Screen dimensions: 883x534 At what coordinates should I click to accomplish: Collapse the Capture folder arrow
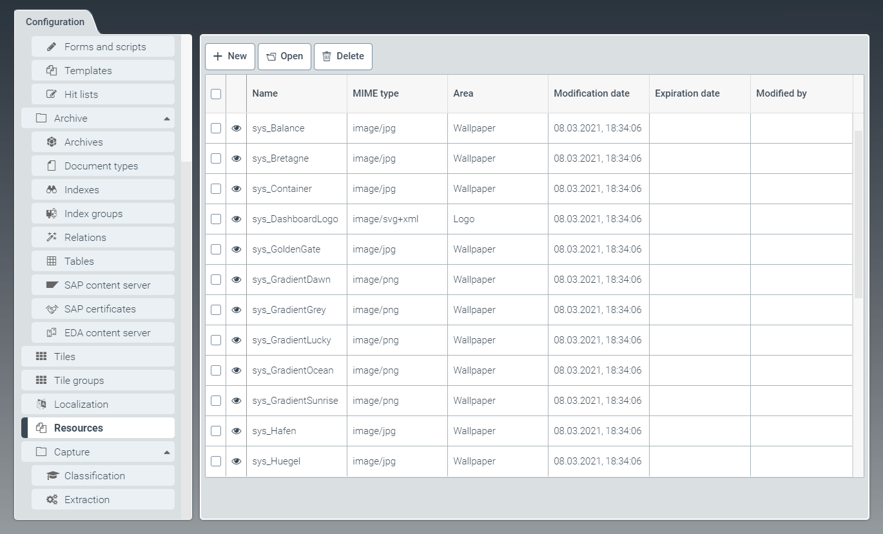click(167, 452)
